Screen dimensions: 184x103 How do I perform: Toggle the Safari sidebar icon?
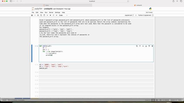tap(11, 1)
